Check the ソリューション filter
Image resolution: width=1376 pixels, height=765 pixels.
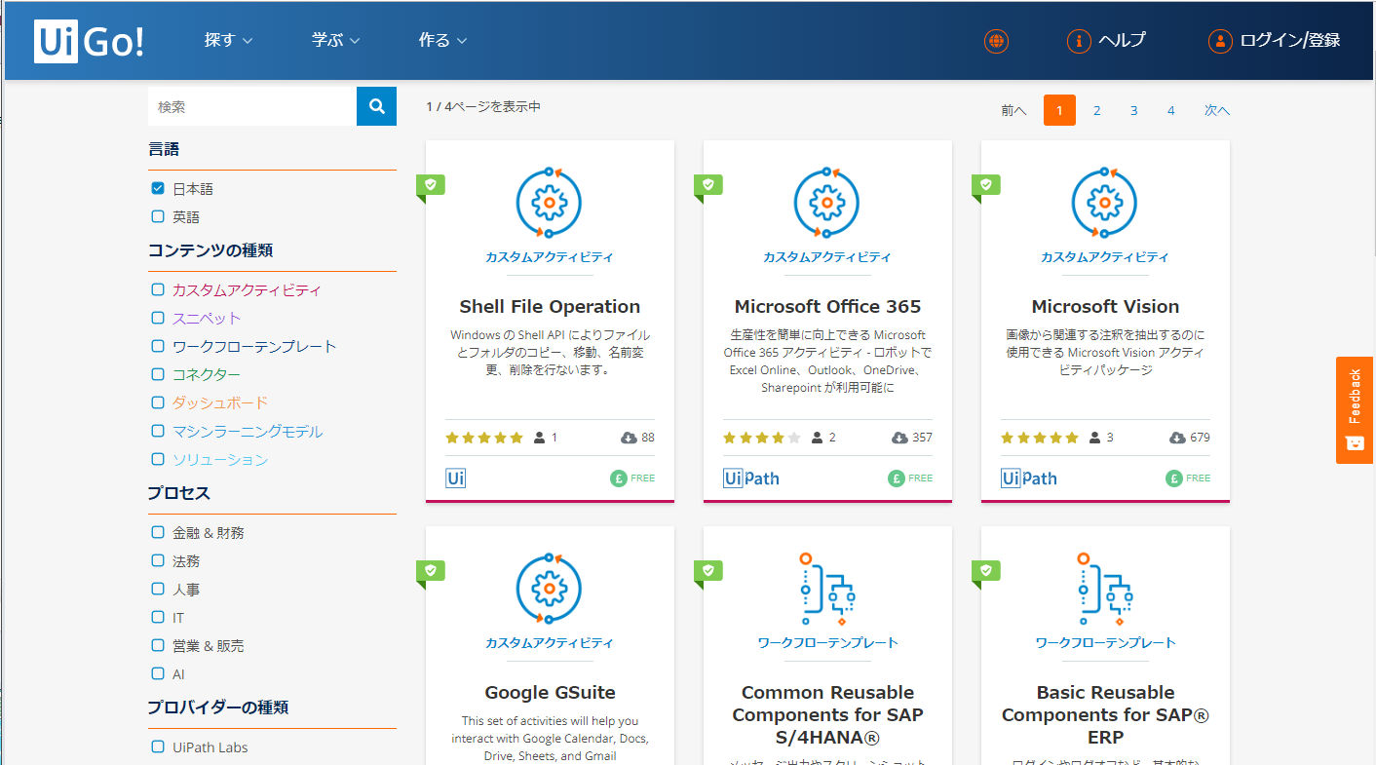[158, 459]
